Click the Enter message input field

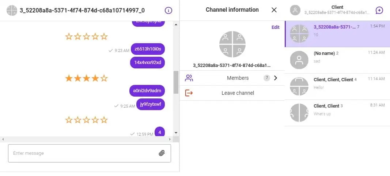pyautogui.click(x=82, y=153)
